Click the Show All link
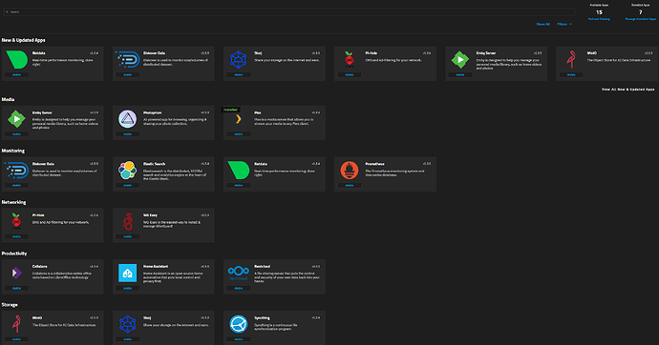659x345 pixels. (x=542, y=25)
